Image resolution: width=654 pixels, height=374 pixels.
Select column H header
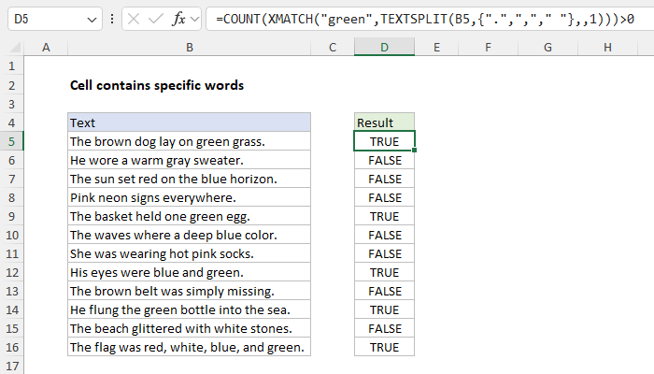tap(607, 47)
